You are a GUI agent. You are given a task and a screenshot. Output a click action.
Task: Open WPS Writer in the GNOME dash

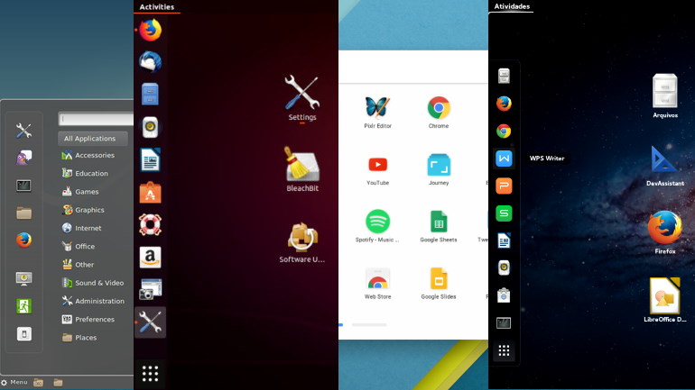coord(504,159)
